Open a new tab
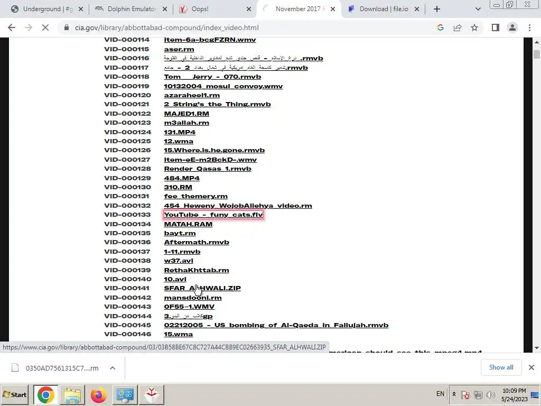The height and width of the screenshot is (406, 541). [437, 9]
